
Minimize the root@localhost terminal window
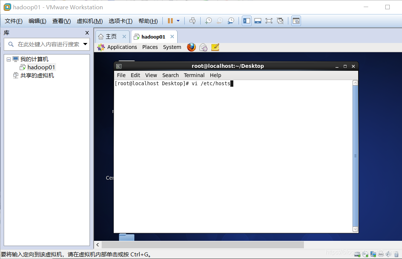coord(337,66)
